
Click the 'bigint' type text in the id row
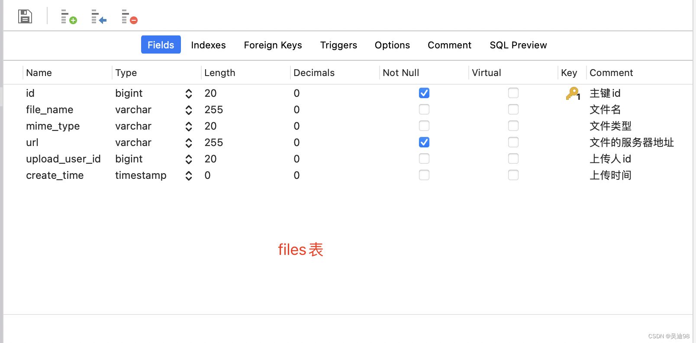129,93
